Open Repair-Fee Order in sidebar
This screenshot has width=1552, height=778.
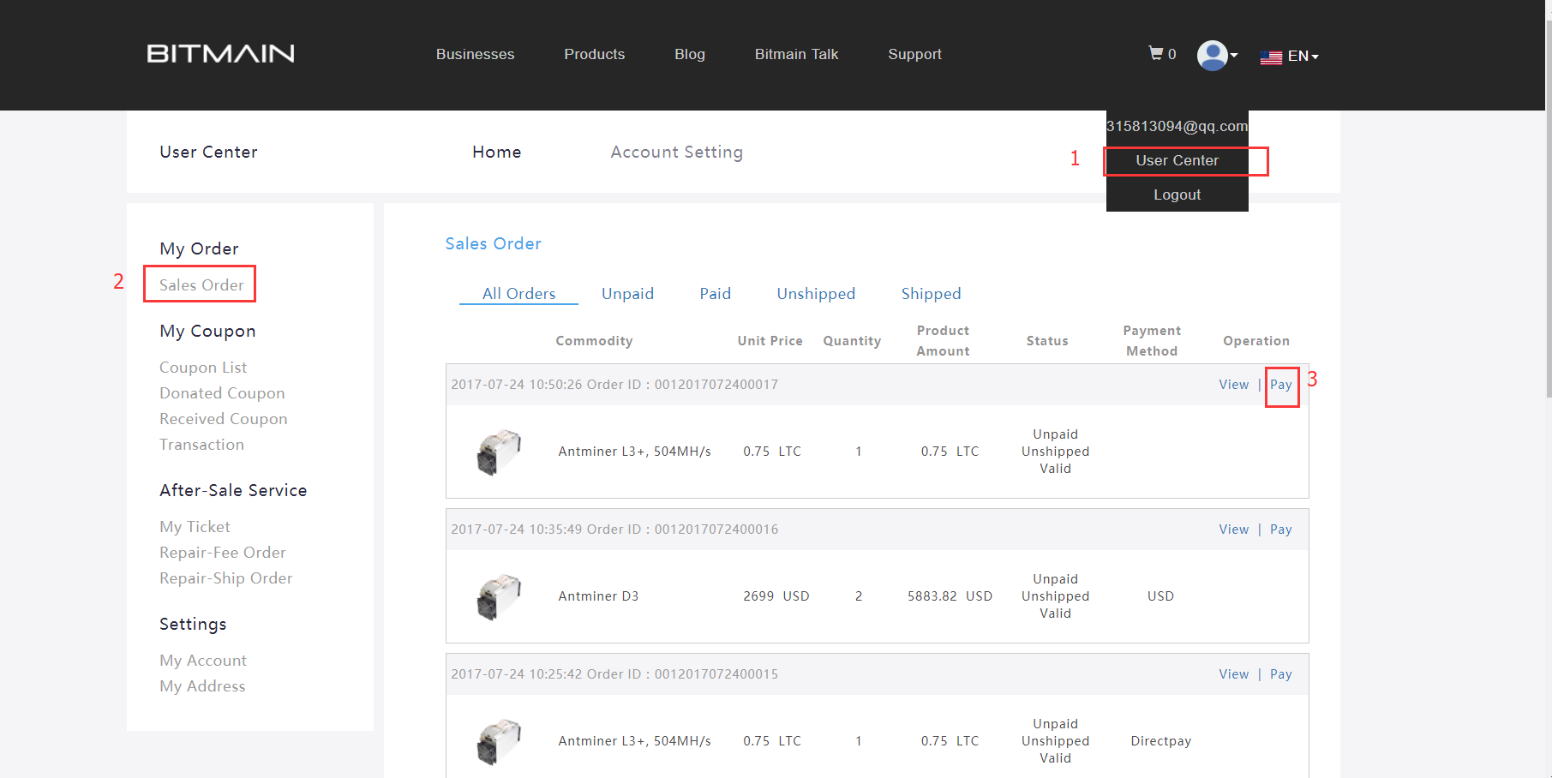point(222,552)
